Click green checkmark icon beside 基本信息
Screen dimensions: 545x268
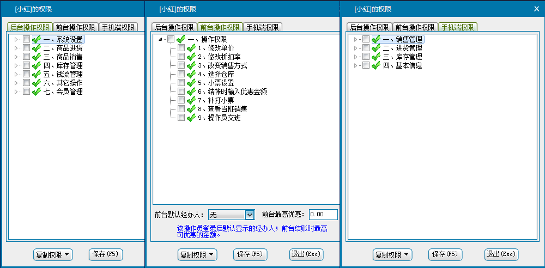[376, 65]
